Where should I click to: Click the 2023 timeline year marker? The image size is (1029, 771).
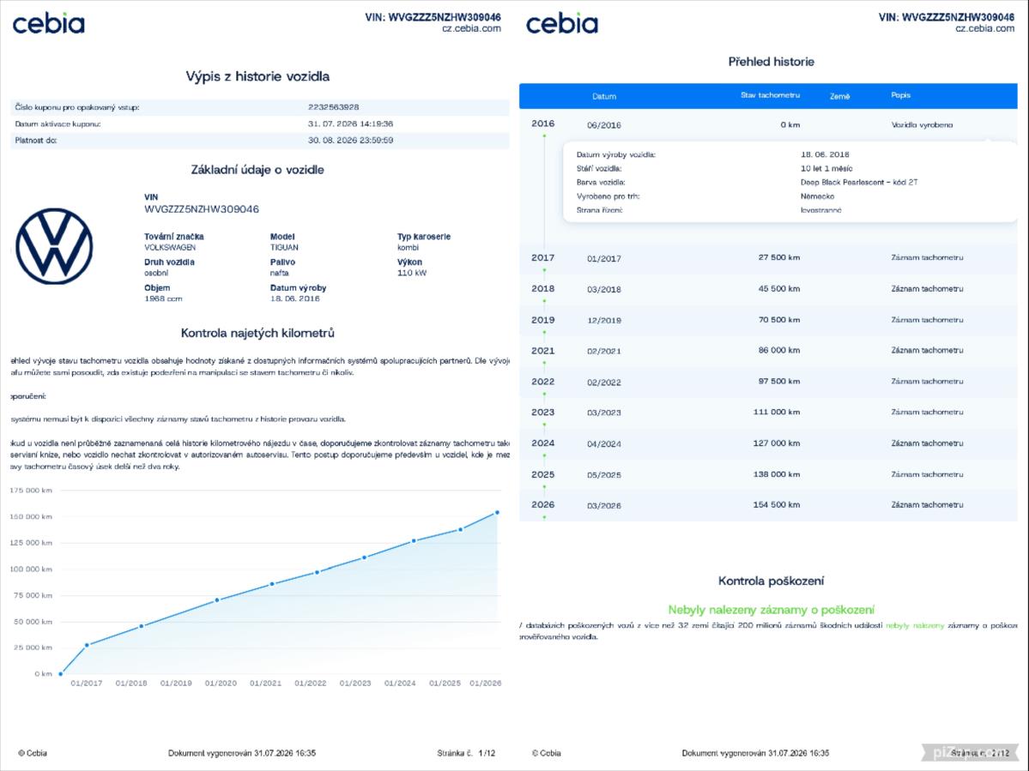point(542,413)
